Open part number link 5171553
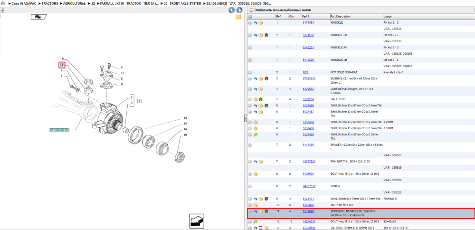Screen dimensions: 475x230 pyautogui.click(x=308, y=23)
